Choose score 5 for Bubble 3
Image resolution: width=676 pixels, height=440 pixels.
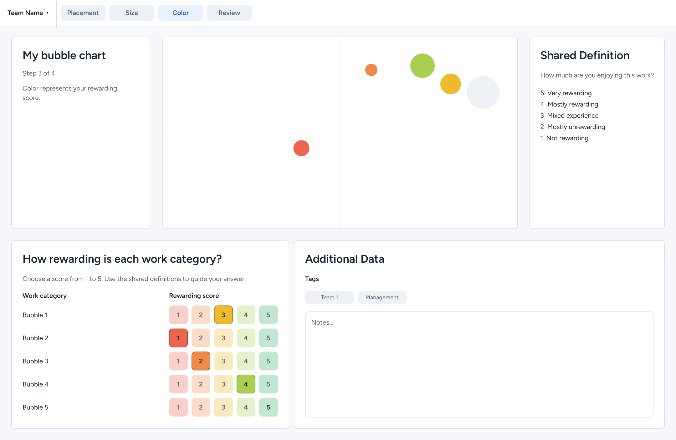269,361
